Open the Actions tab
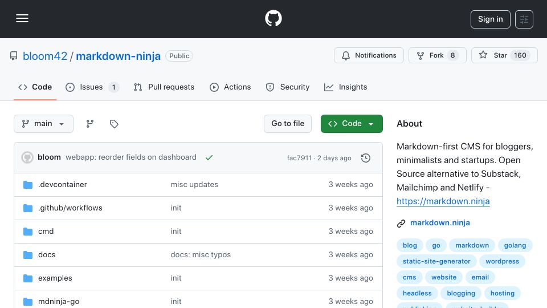 click(x=230, y=87)
